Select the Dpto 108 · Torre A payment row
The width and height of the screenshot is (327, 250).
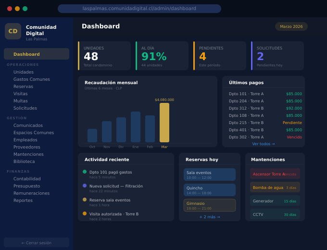coord(265,115)
